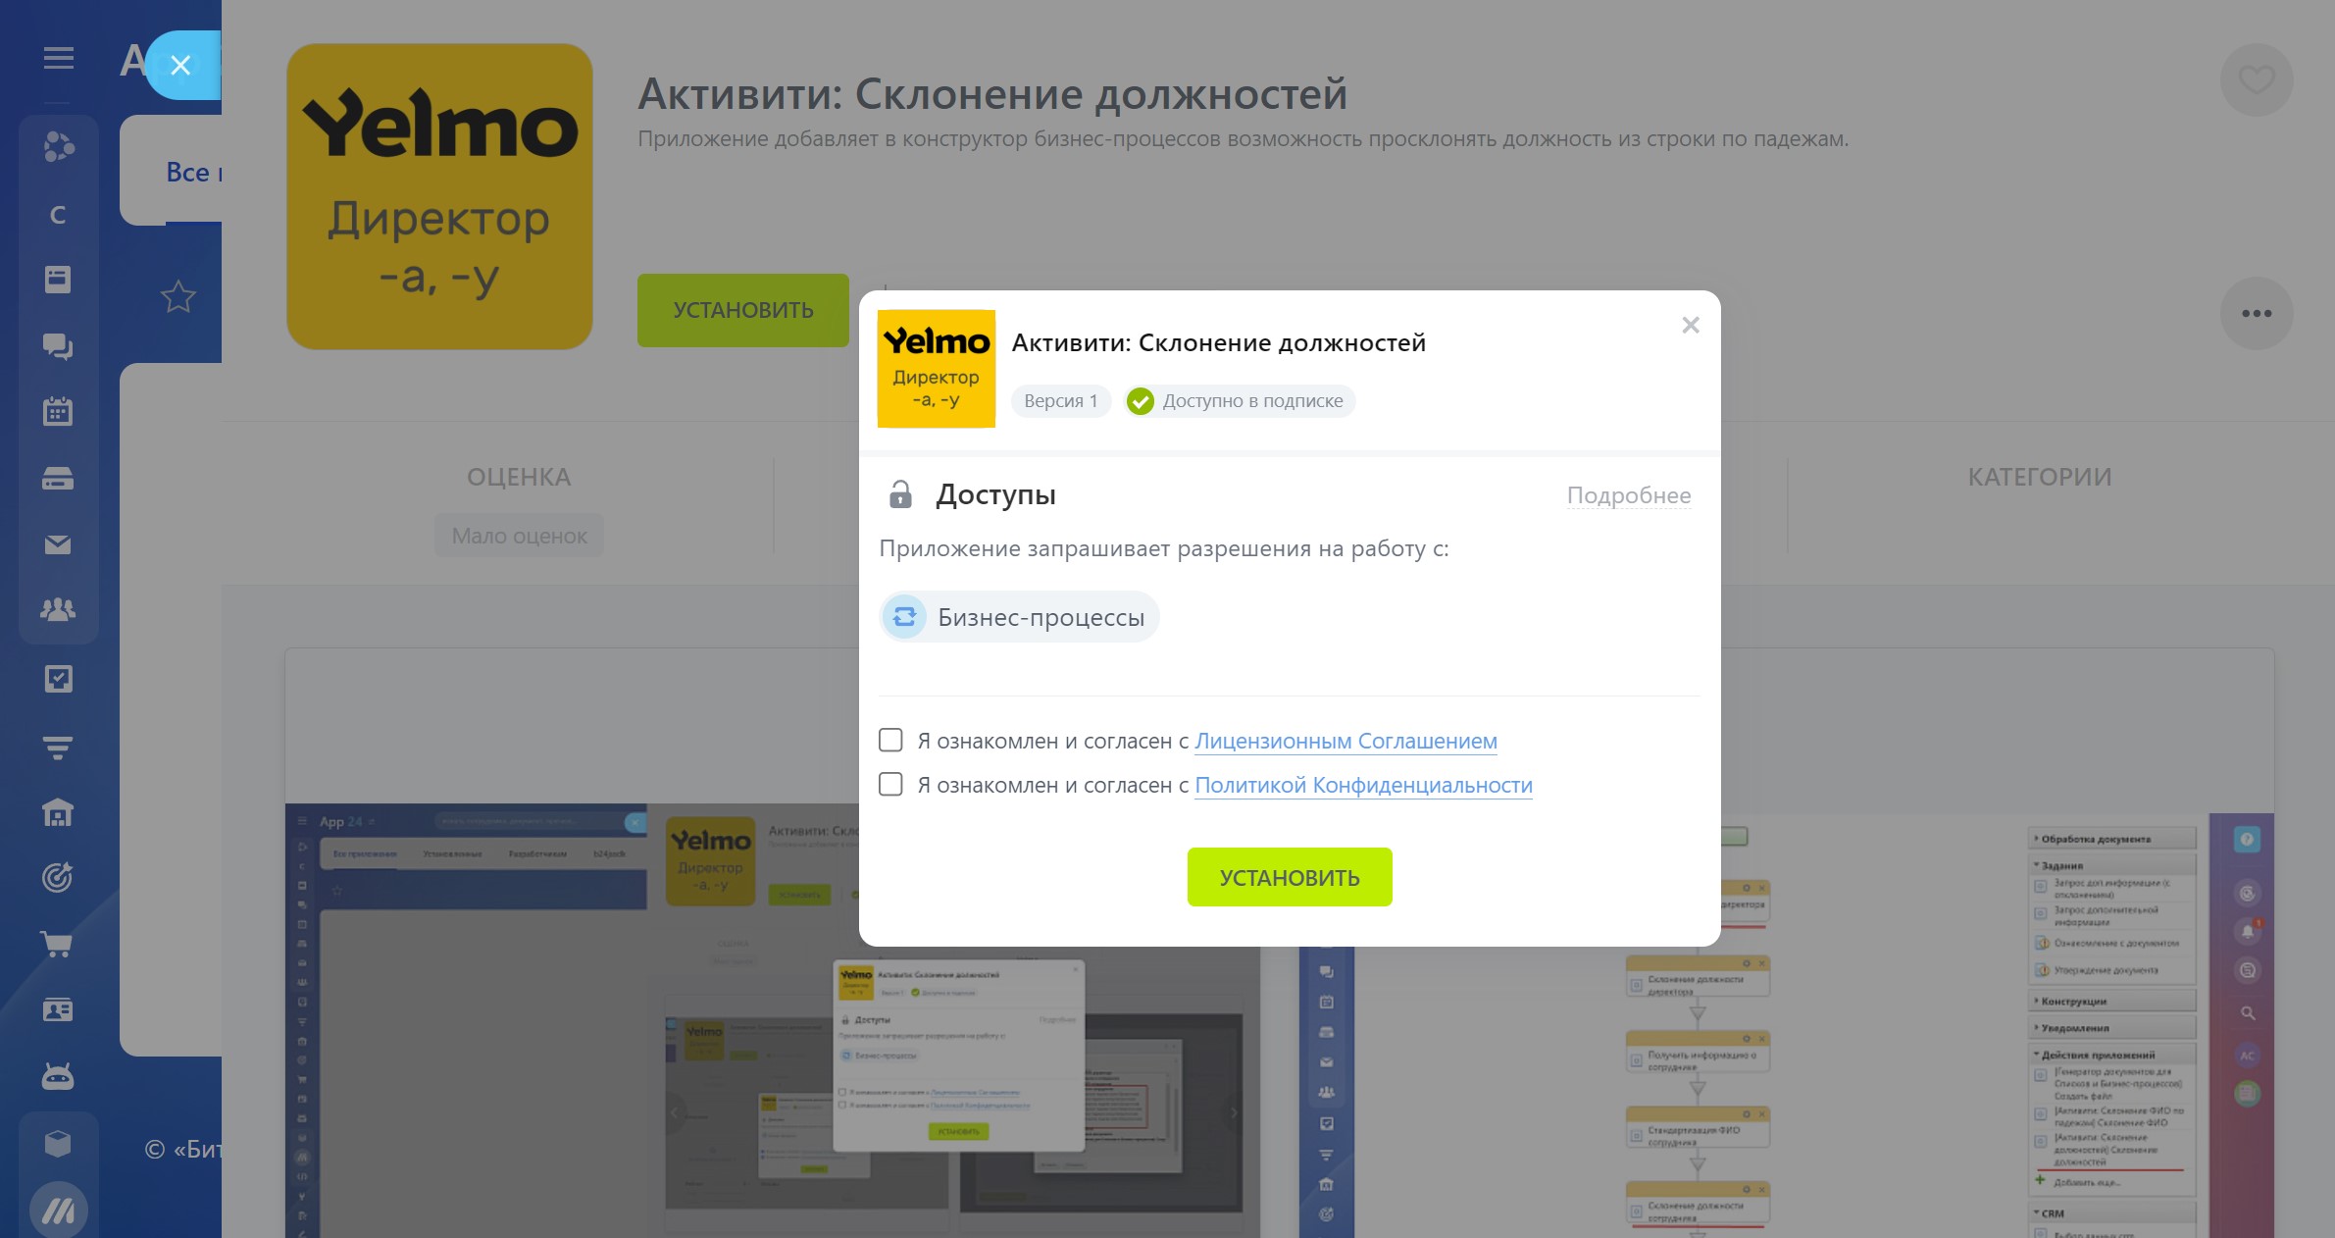Screen dimensions: 2335x1238
Task: Open the robot icon in left sidebar
Action: coord(58,1077)
